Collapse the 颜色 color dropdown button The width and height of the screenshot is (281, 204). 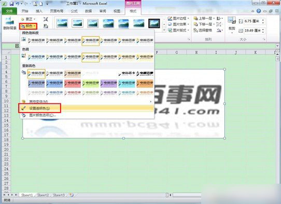pyautogui.click(x=29, y=26)
